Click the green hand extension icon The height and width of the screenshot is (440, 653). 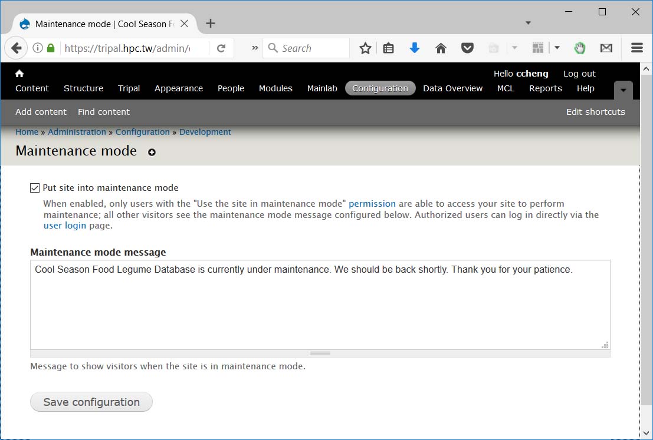pos(580,48)
